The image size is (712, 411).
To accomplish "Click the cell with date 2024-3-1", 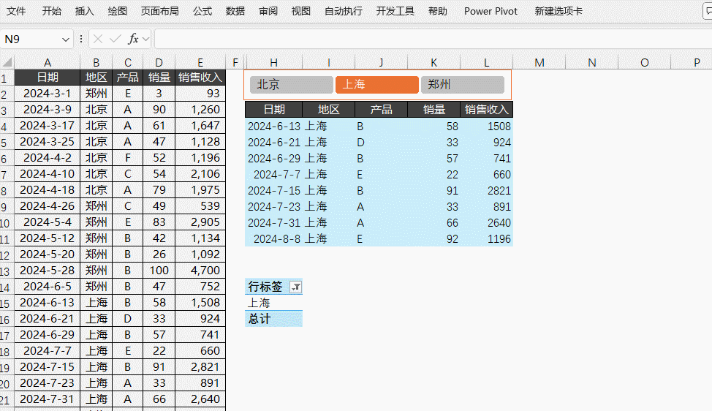I will [x=48, y=94].
